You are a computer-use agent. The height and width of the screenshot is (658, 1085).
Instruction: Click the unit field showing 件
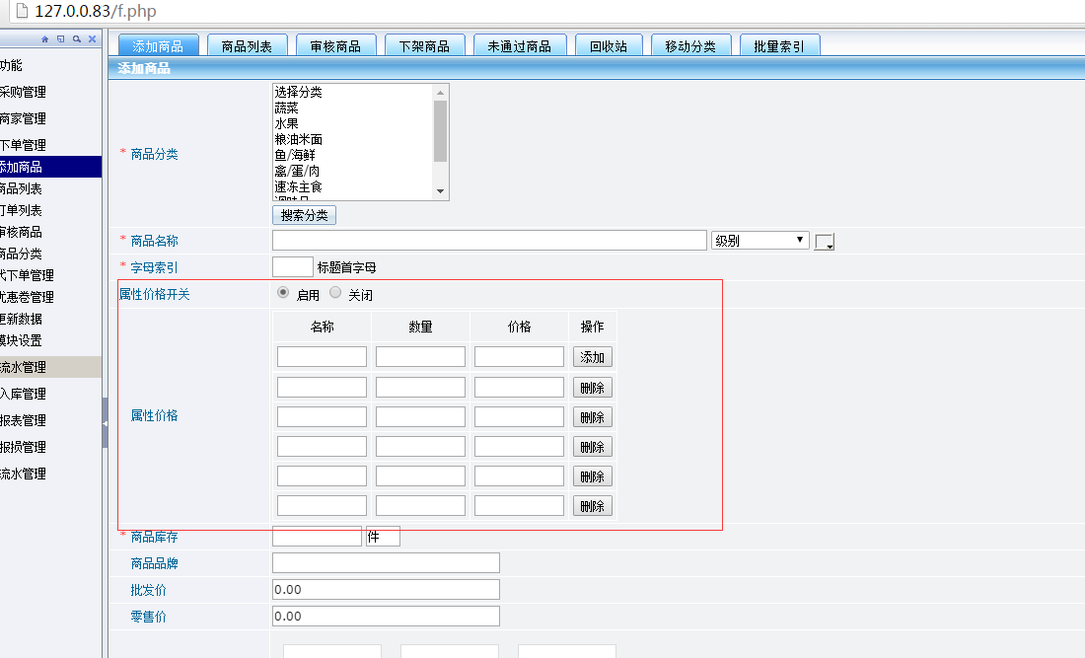383,537
